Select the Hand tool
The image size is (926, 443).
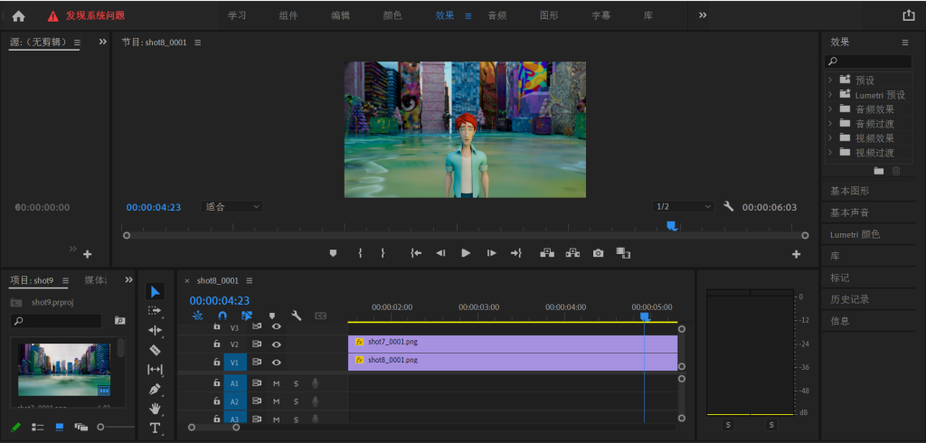click(x=155, y=408)
